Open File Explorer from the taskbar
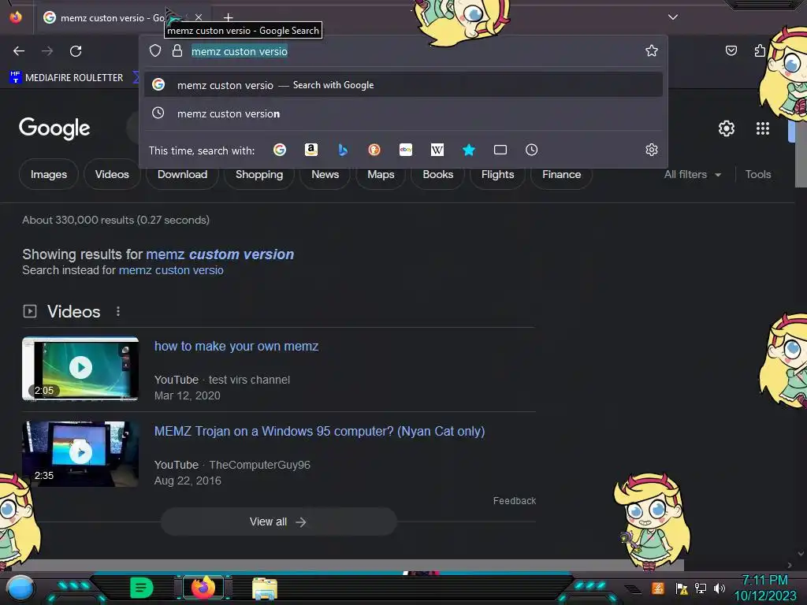This screenshot has width=807, height=605. [265, 588]
